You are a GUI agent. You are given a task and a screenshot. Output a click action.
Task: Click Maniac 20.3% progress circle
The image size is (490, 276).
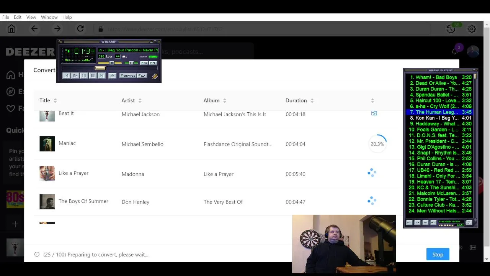coord(377,144)
